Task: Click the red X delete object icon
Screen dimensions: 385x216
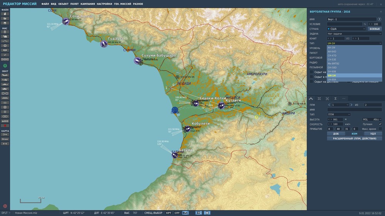Action: click(x=5, y=126)
